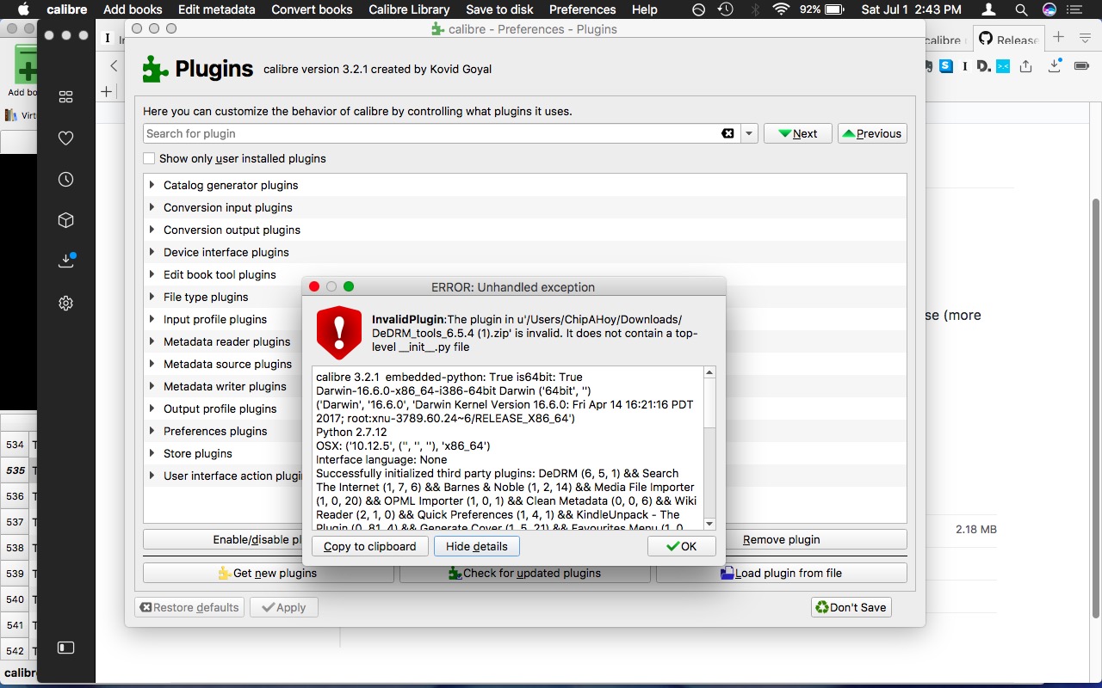
Task: Expand Input profile plugins
Action: pyautogui.click(x=152, y=319)
